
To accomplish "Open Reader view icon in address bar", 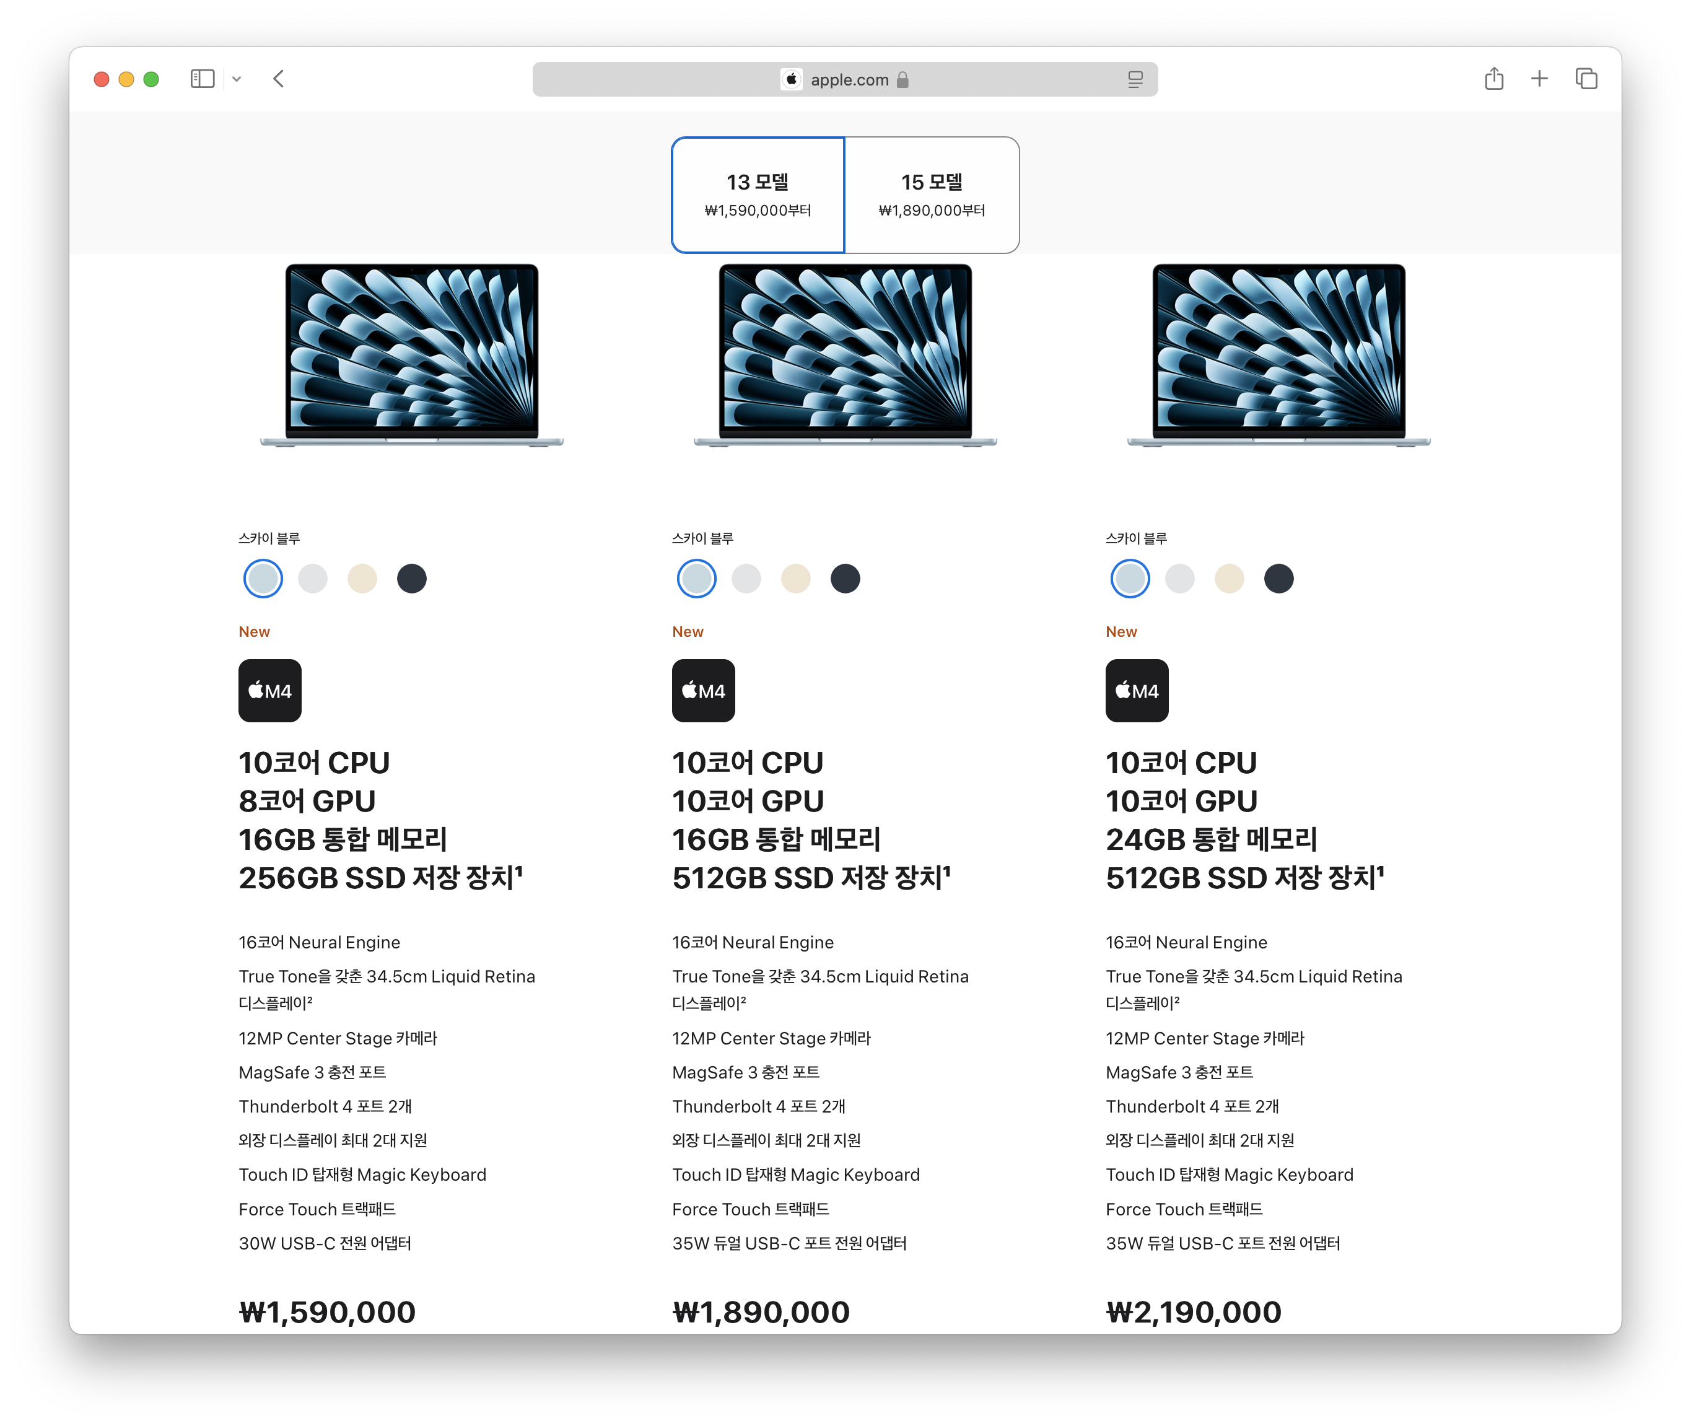I will 1135,79.
